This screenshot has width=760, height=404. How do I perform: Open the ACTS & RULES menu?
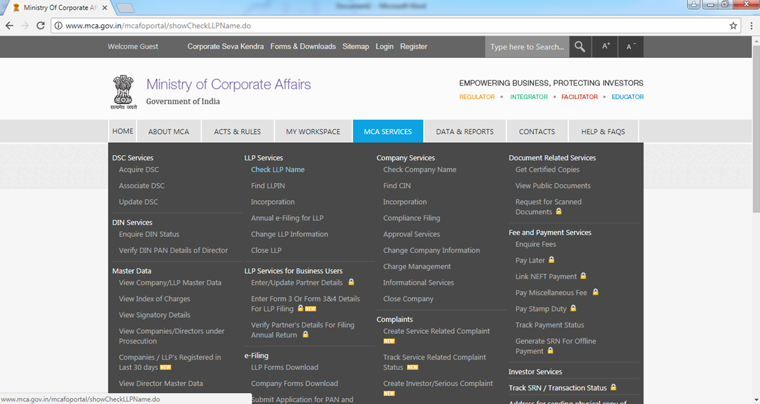[238, 131]
